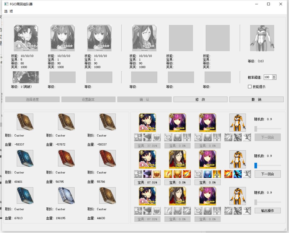Use Zhuge Liang's golden shield skill in second turn
Image resolution: width=289 pixels, height=233 pixels.
point(177,174)
